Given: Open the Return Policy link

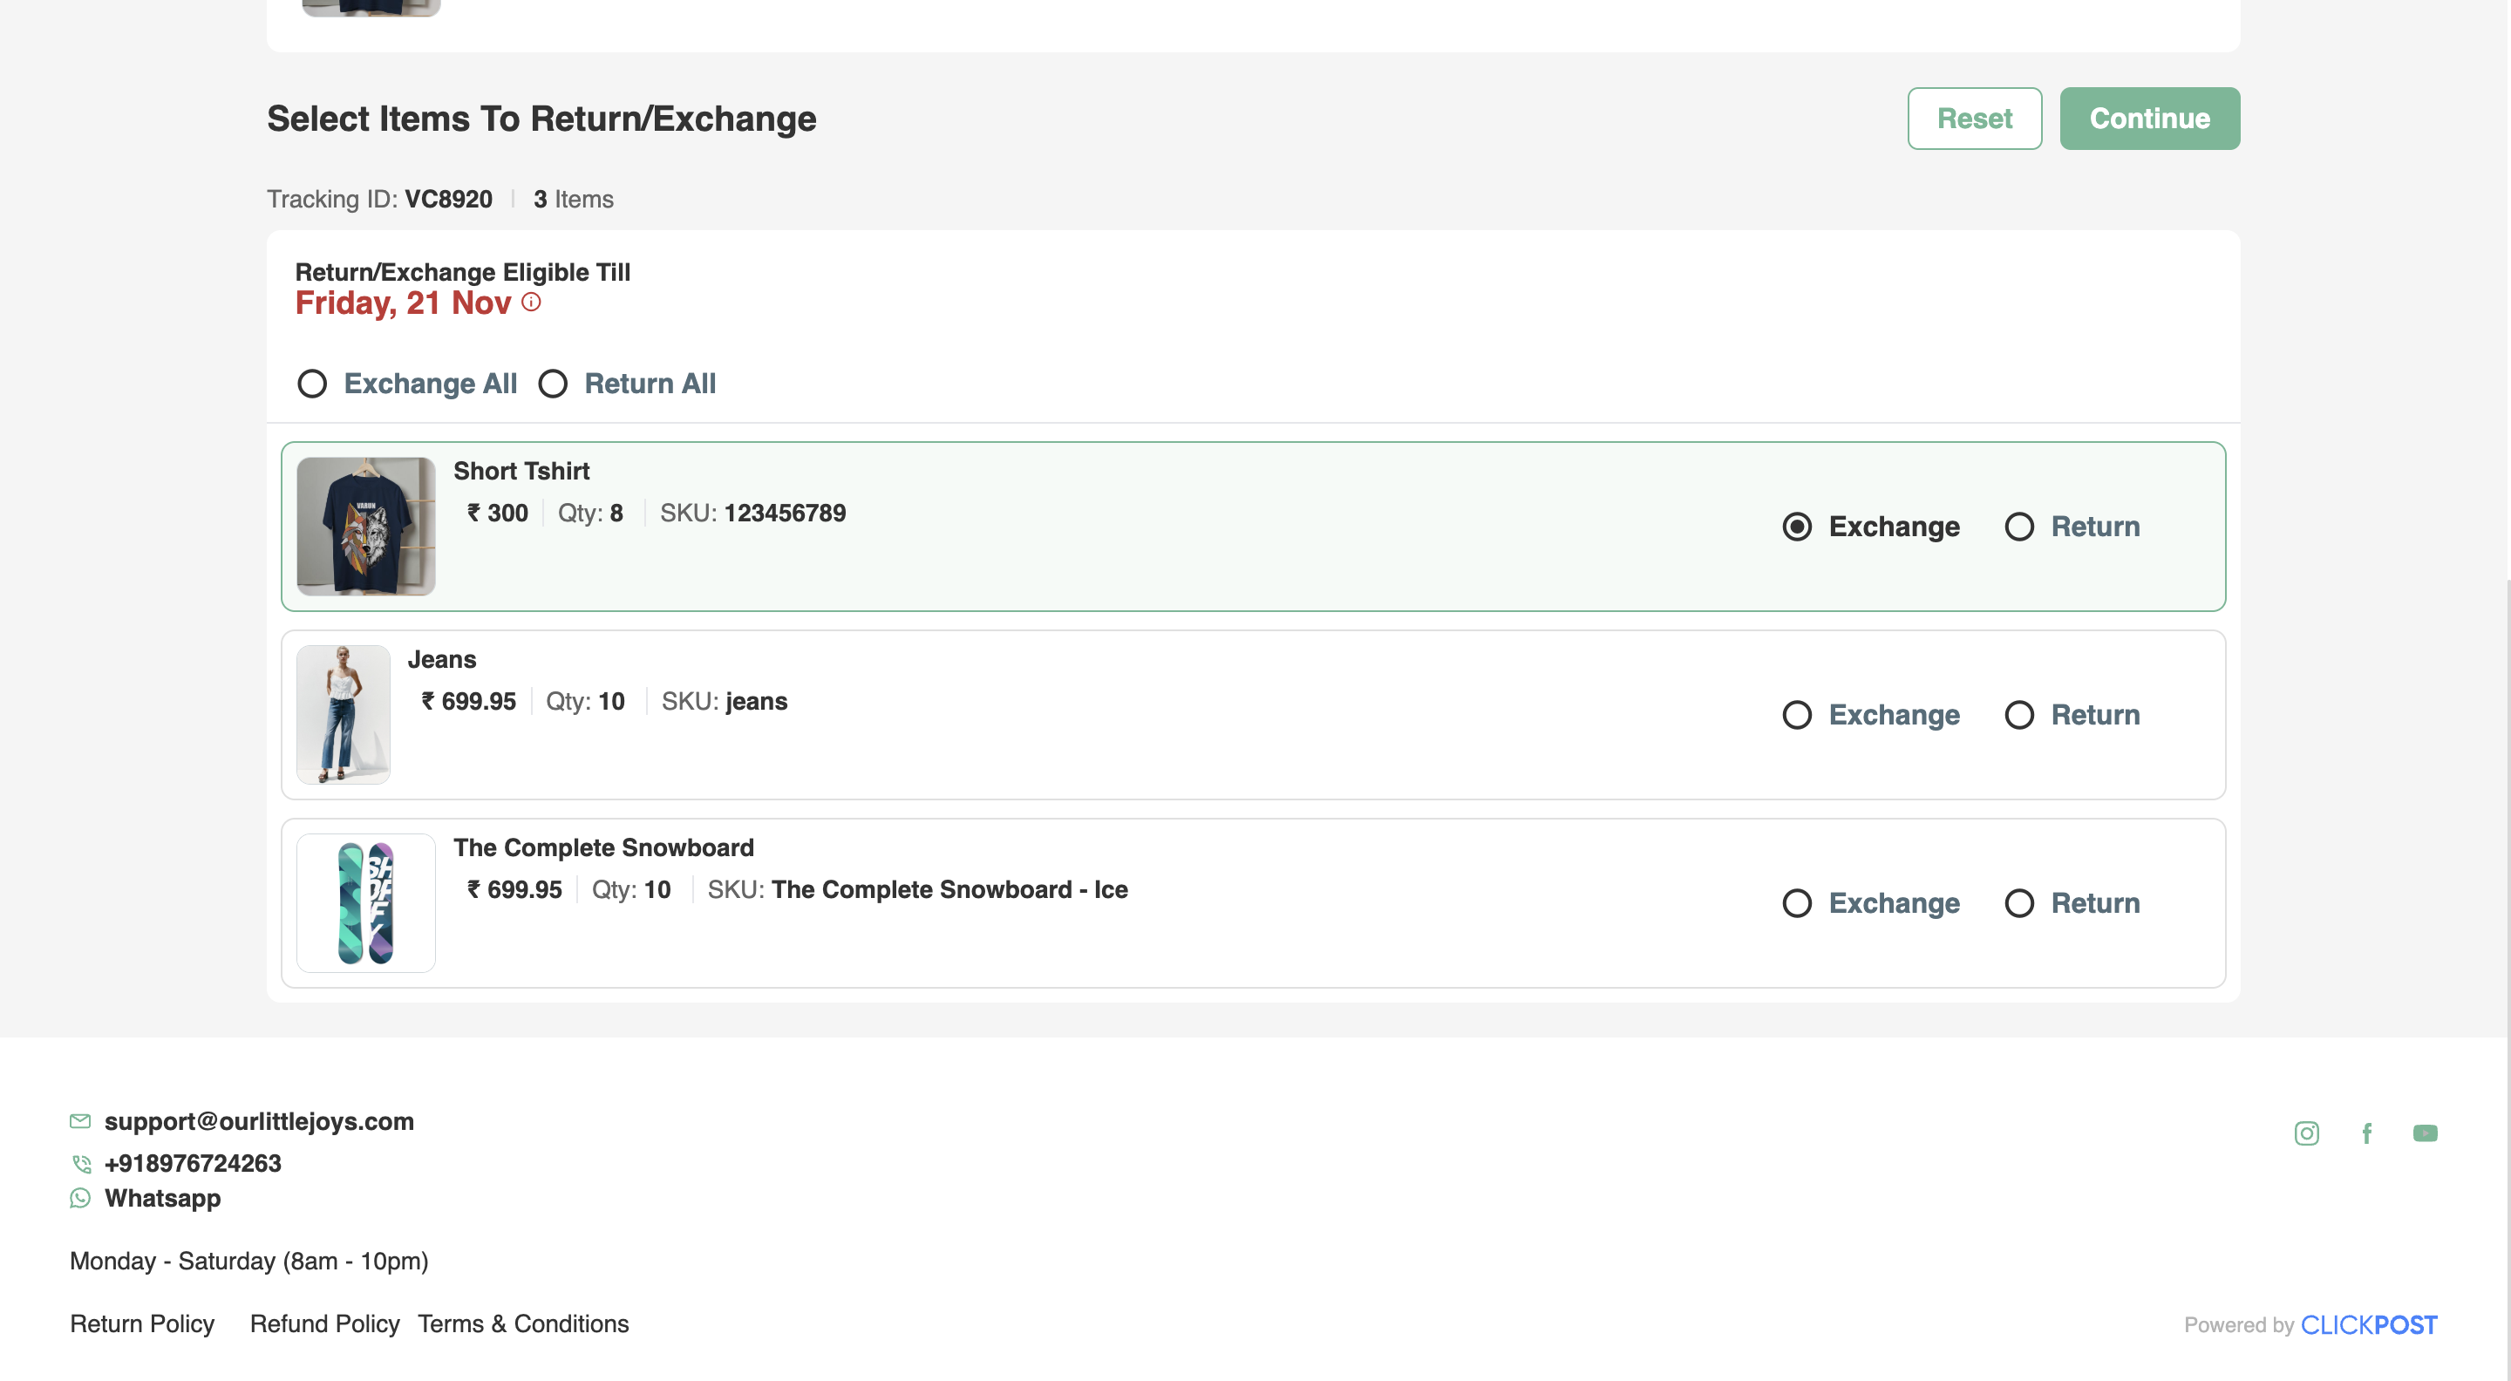Looking at the screenshot, I should tap(142, 1323).
